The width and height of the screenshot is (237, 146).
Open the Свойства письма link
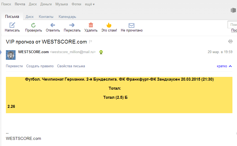(71, 66)
